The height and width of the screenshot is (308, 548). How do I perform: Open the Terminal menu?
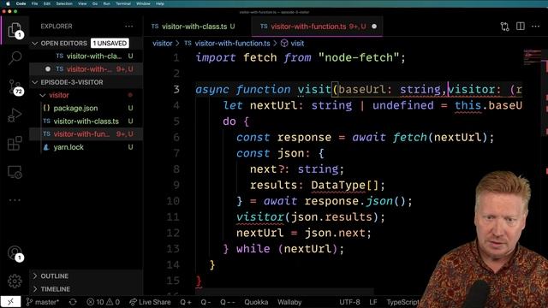[123, 3]
